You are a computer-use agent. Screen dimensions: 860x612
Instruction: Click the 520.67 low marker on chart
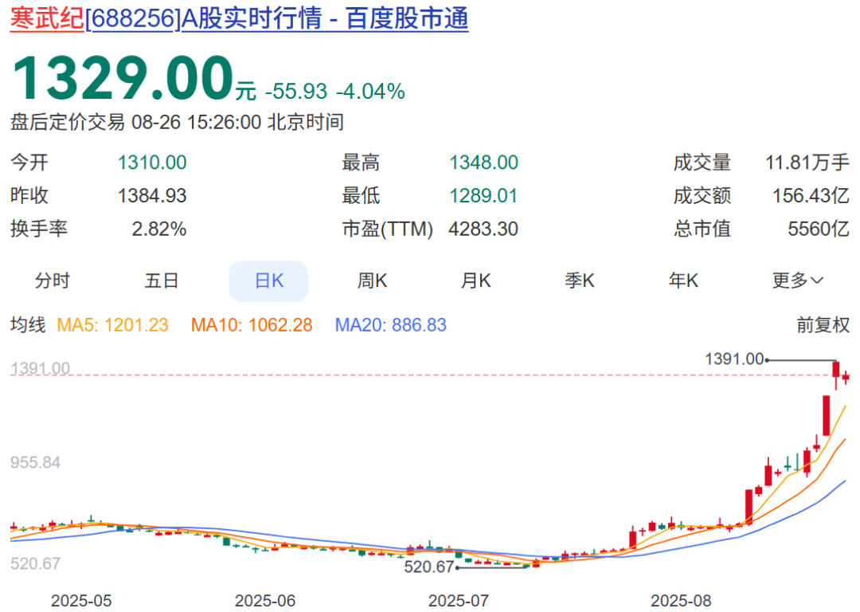(x=429, y=567)
